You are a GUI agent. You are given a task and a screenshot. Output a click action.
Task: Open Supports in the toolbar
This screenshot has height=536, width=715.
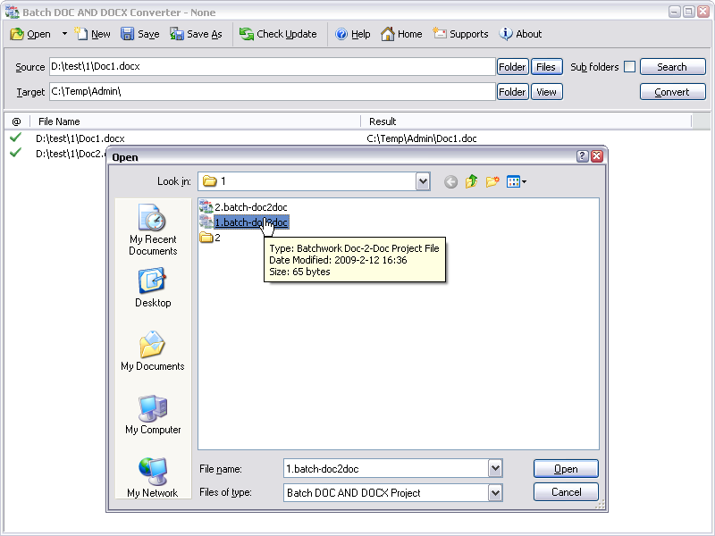[x=460, y=34]
